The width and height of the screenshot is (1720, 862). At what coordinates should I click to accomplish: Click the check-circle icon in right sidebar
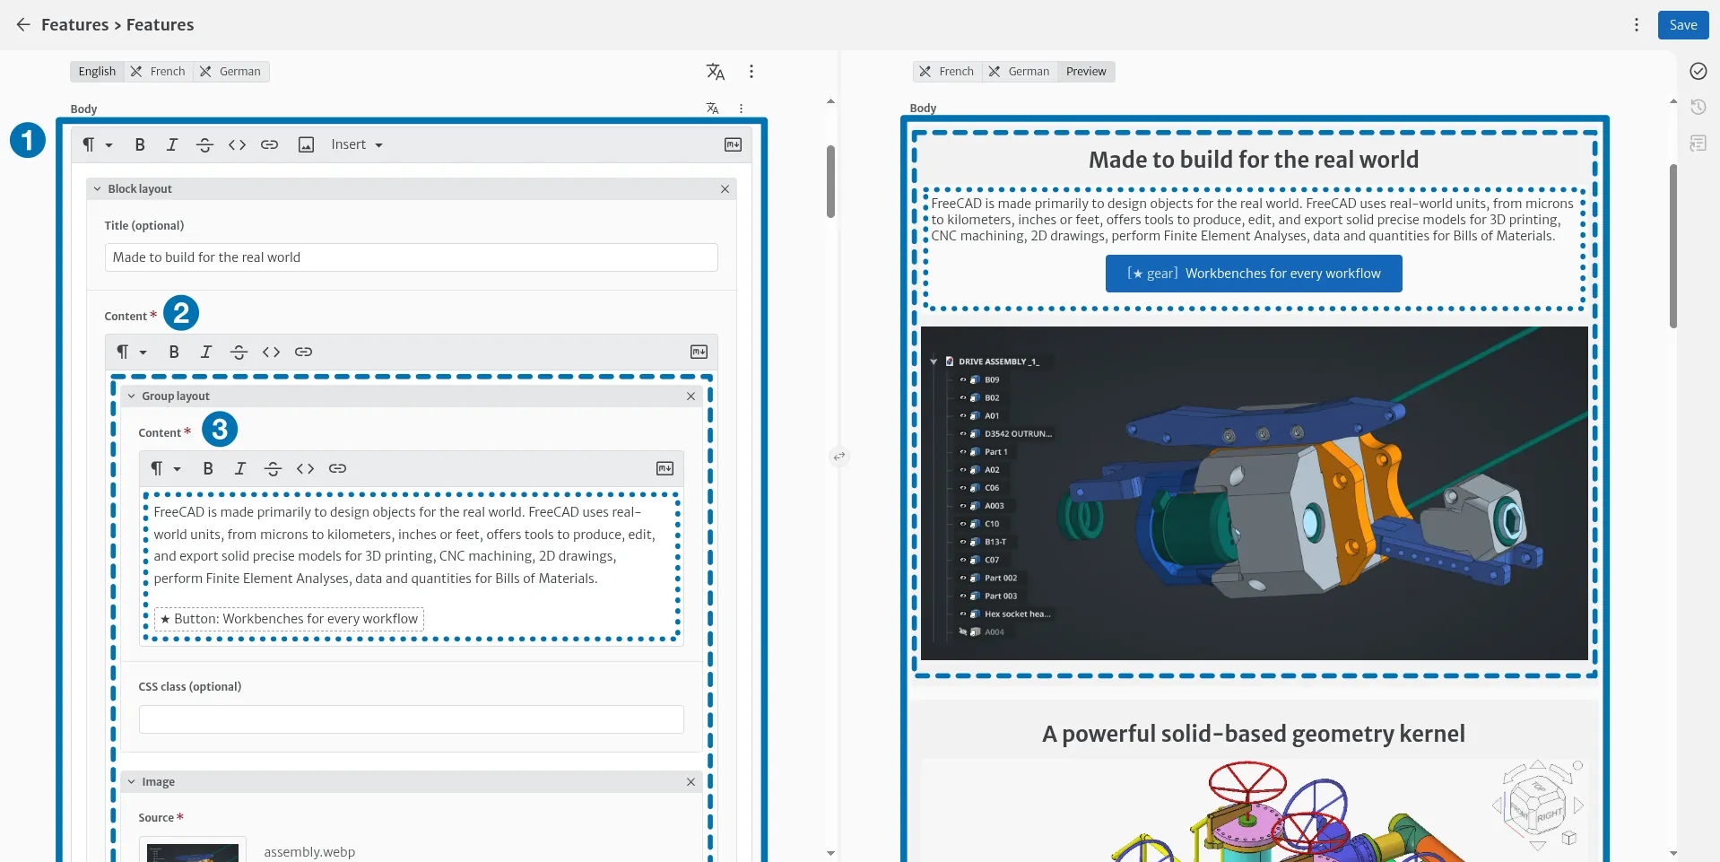point(1698,72)
